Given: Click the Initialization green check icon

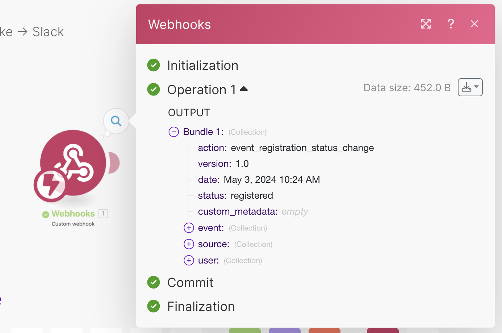Looking at the screenshot, I should [x=154, y=65].
